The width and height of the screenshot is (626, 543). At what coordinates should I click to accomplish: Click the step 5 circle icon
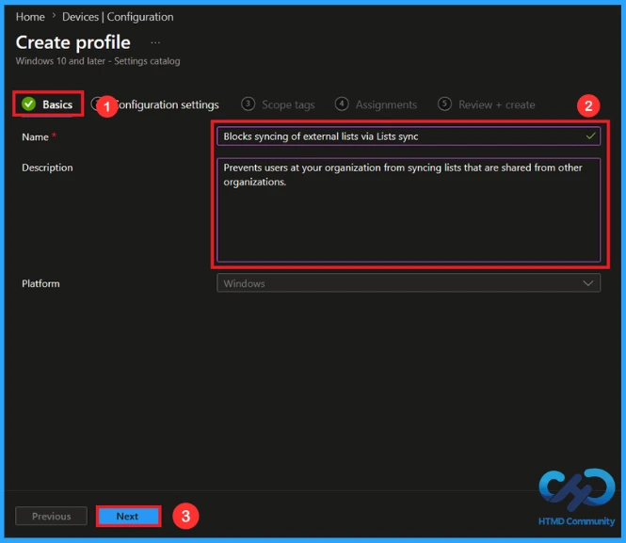444,104
